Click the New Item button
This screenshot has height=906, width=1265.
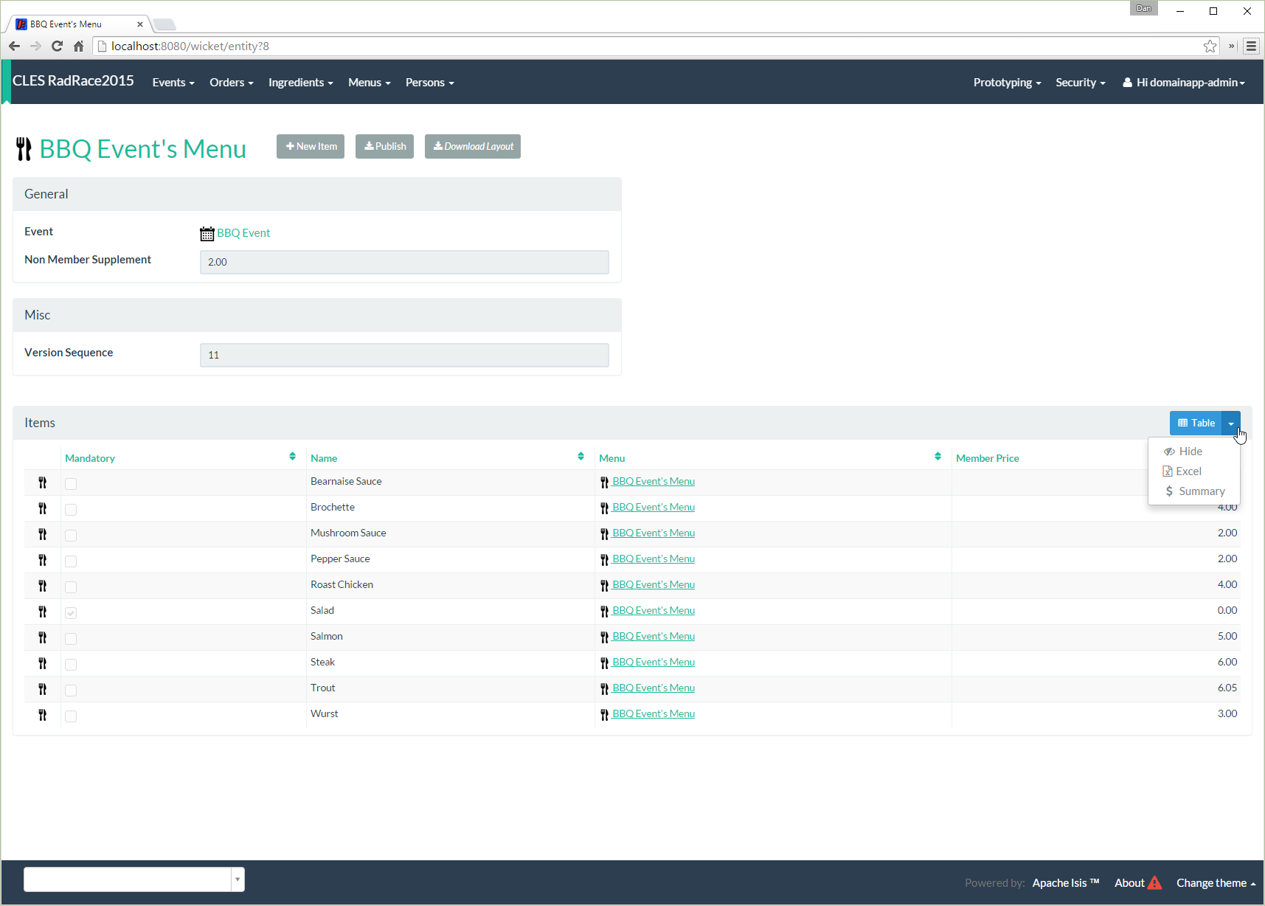pyautogui.click(x=311, y=146)
